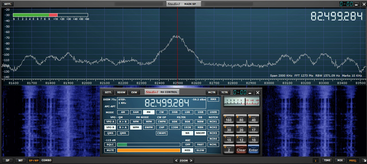Toggle NR noise reduction
The width and height of the screenshot is (367, 164).
187,133
